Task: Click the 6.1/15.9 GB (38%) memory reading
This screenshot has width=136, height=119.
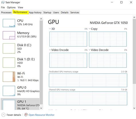Action: tap(27, 37)
